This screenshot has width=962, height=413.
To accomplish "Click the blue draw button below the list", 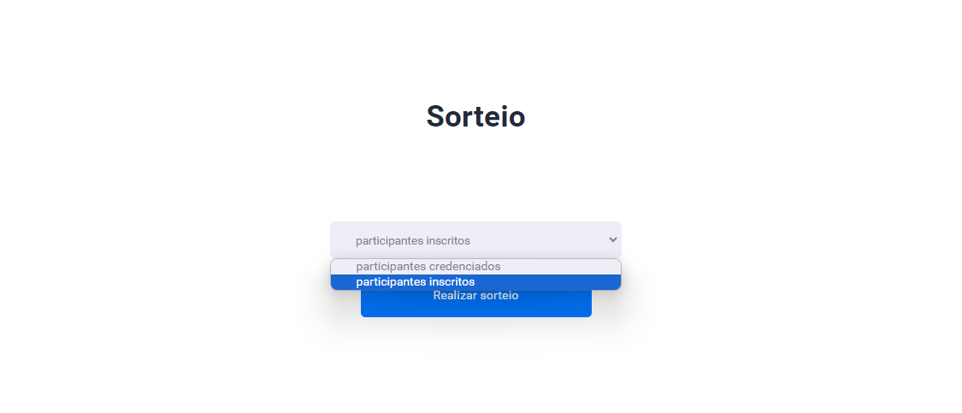I will pos(476,304).
